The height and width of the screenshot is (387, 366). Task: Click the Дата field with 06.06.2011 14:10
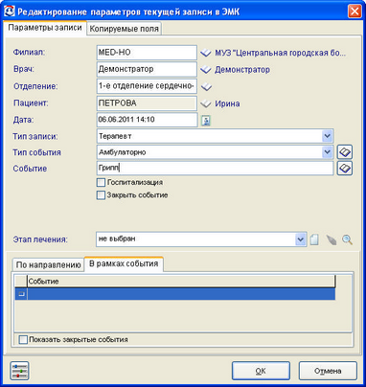(x=147, y=120)
